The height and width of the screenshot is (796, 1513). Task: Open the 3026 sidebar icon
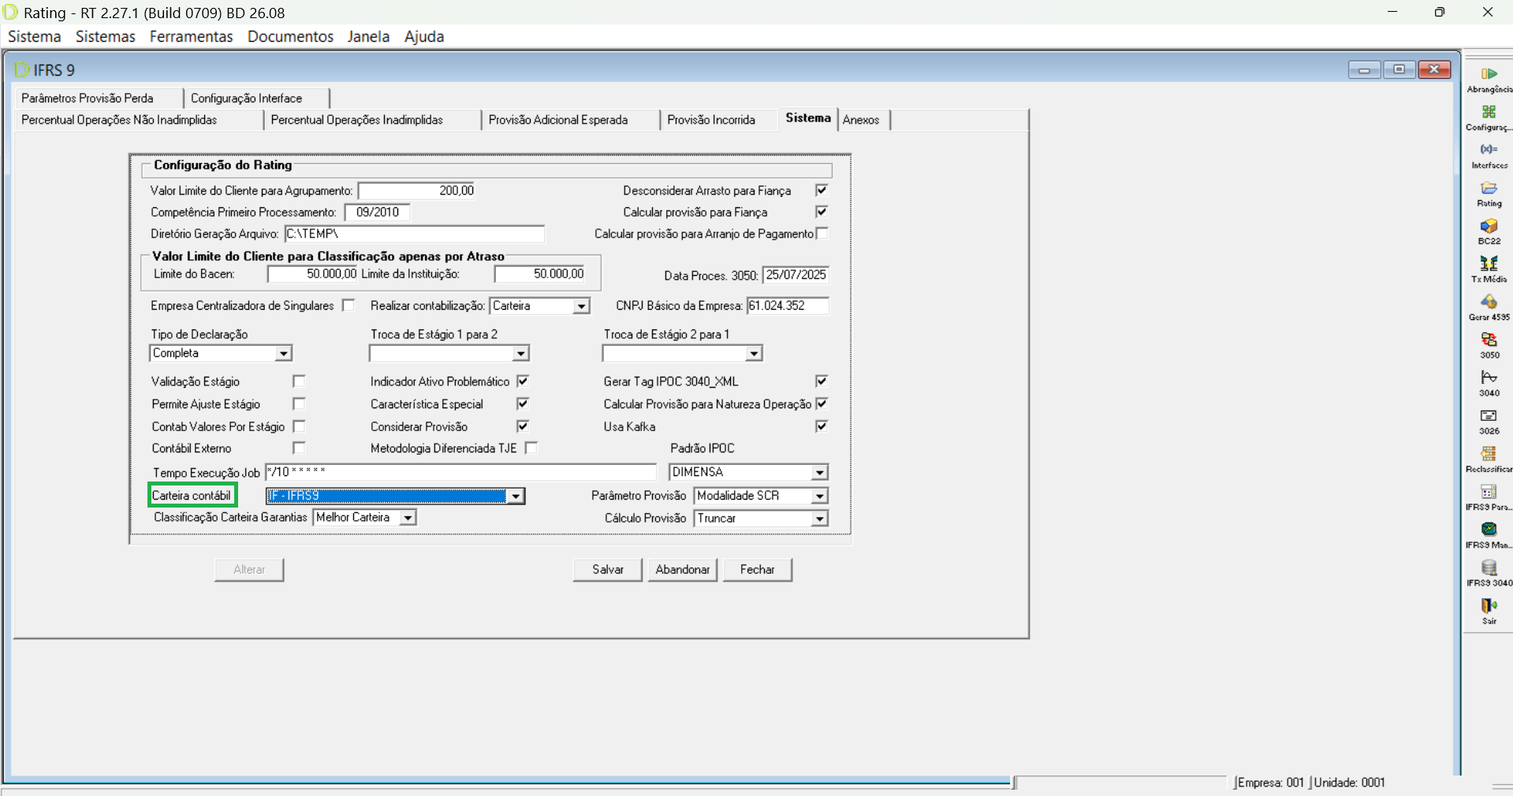click(x=1489, y=416)
